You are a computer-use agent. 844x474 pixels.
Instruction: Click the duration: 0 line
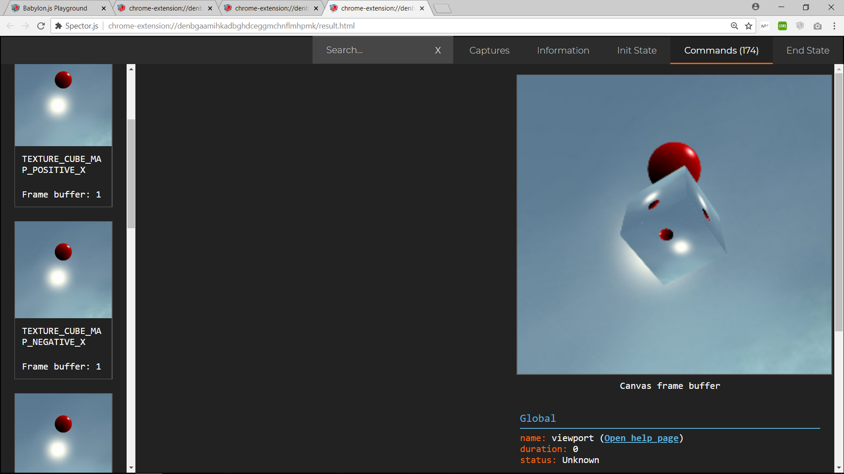click(x=549, y=449)
